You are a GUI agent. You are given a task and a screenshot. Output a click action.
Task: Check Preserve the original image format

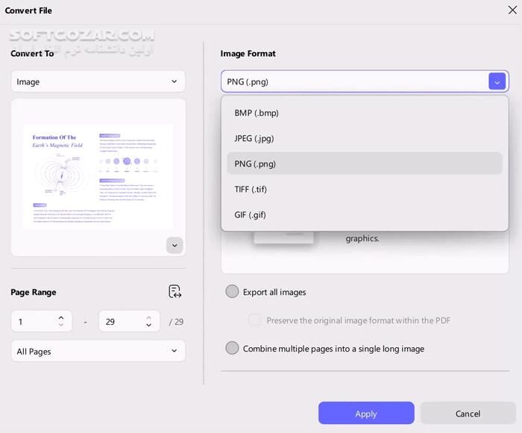coord(255,320)
